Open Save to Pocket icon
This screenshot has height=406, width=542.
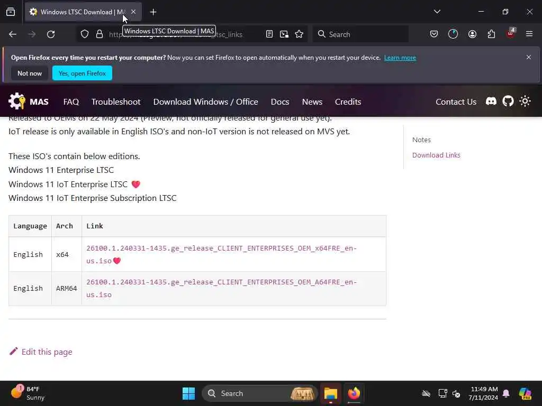[x=434, y=34]
